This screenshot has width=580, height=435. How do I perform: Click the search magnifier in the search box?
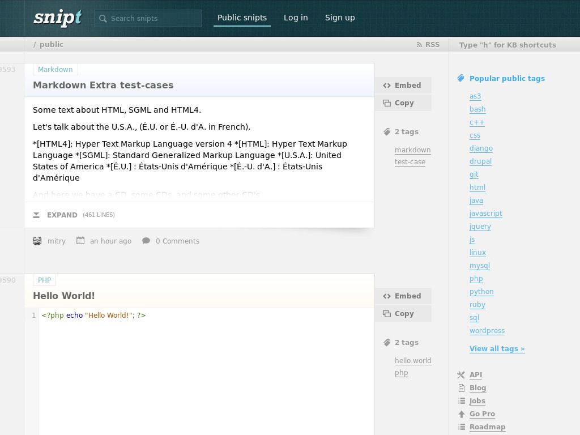tap(103, 18)
